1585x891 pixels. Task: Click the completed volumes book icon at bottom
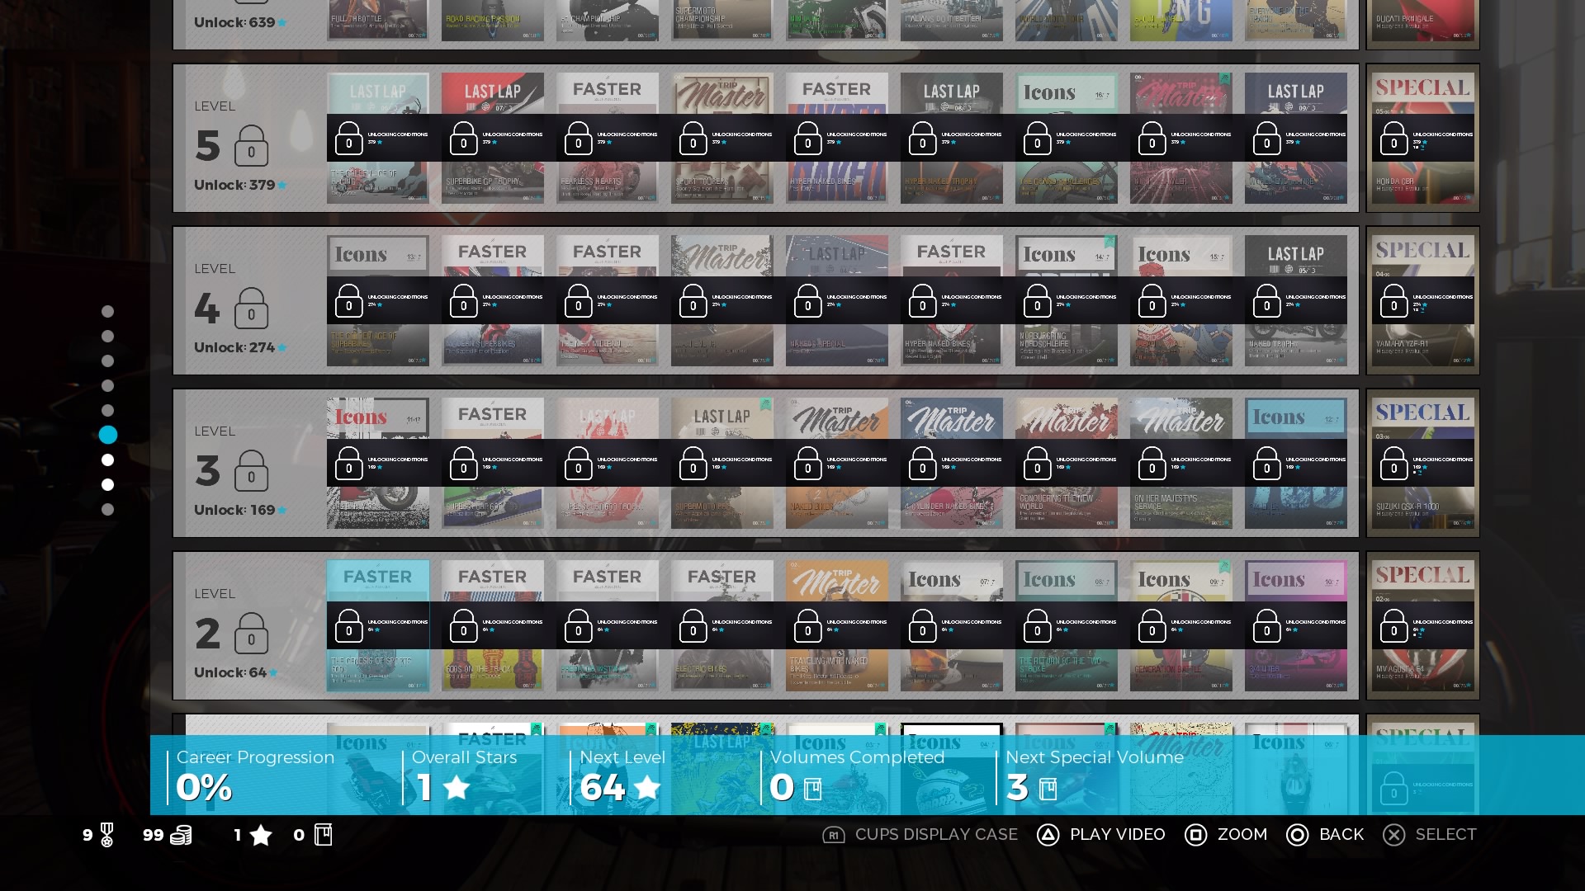point(324,835)
